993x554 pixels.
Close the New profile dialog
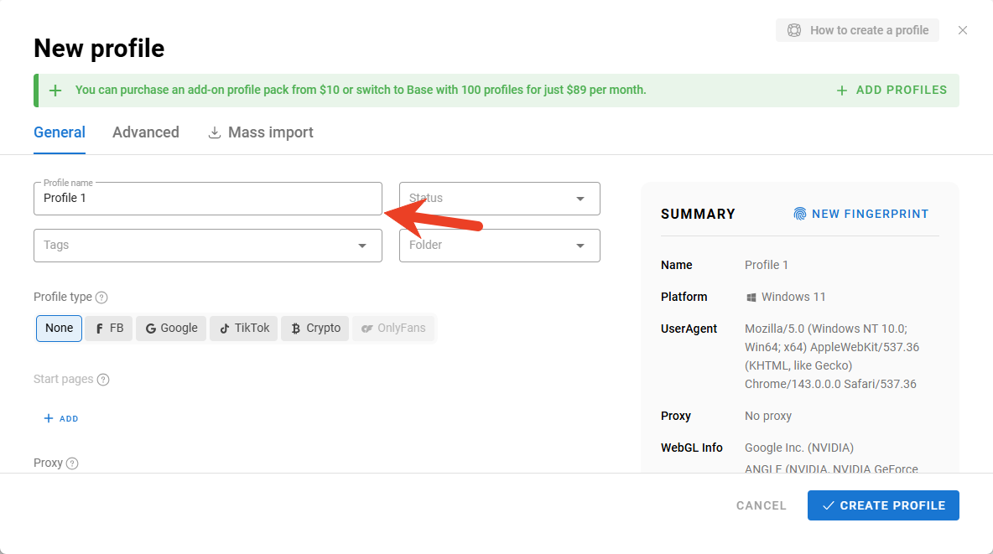click(963, 30)
